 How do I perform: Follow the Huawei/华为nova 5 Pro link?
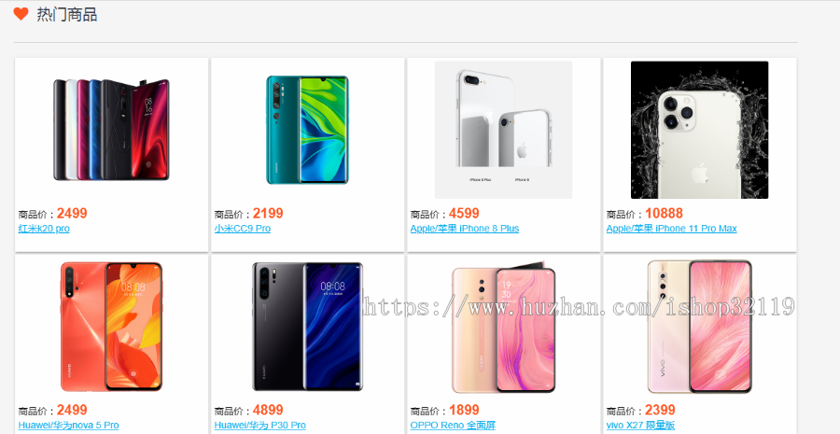point(68,426)
